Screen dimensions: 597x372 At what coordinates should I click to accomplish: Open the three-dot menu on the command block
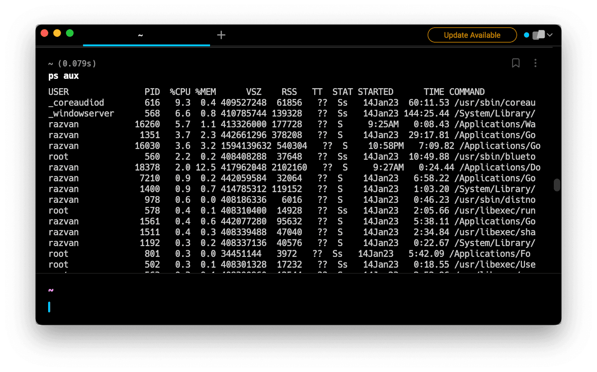[x=536, y=63]
